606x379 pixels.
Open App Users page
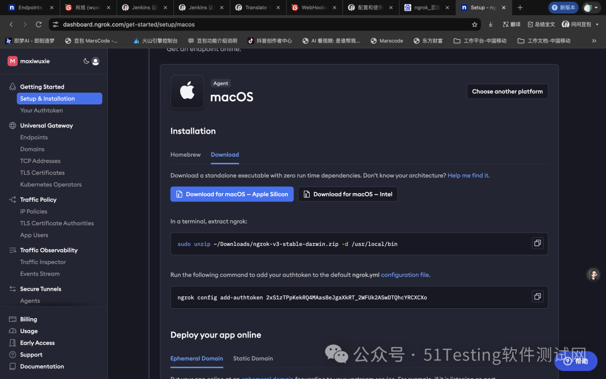point(34,235)
